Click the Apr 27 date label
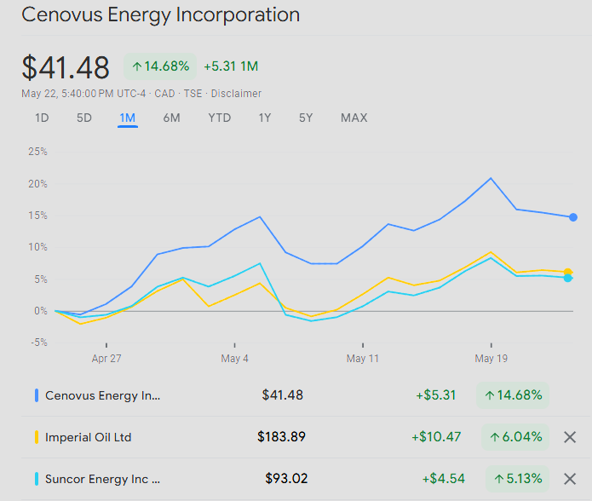 (106, 359)
